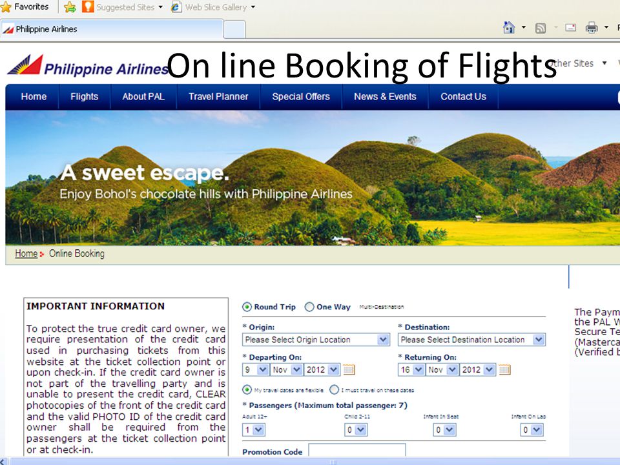Click the Philippine Airlines logo
The width and height of the screenshot is (620, 465).
tap(88, 65)
